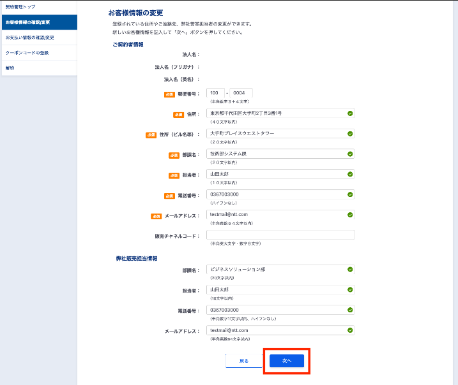Select the current お客様情報の確認/変更 sidebar item
Viewport: 458px width, 385px height.
click(x=40, y=22)
